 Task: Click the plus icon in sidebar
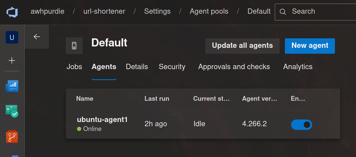(12, 60)
